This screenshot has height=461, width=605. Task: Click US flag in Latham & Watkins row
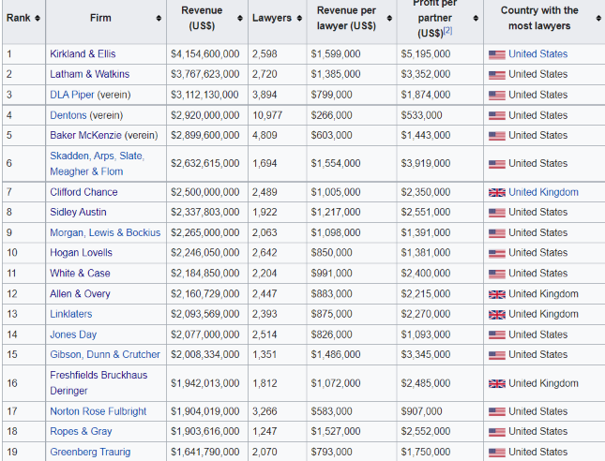(497, 75)
